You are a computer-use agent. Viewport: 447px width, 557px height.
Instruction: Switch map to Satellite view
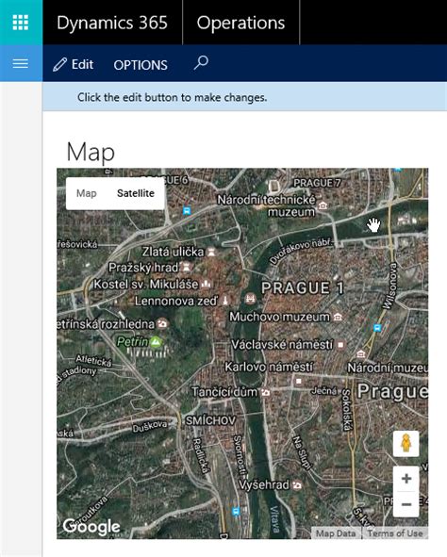pyautogui.click(x=136, y=193)
